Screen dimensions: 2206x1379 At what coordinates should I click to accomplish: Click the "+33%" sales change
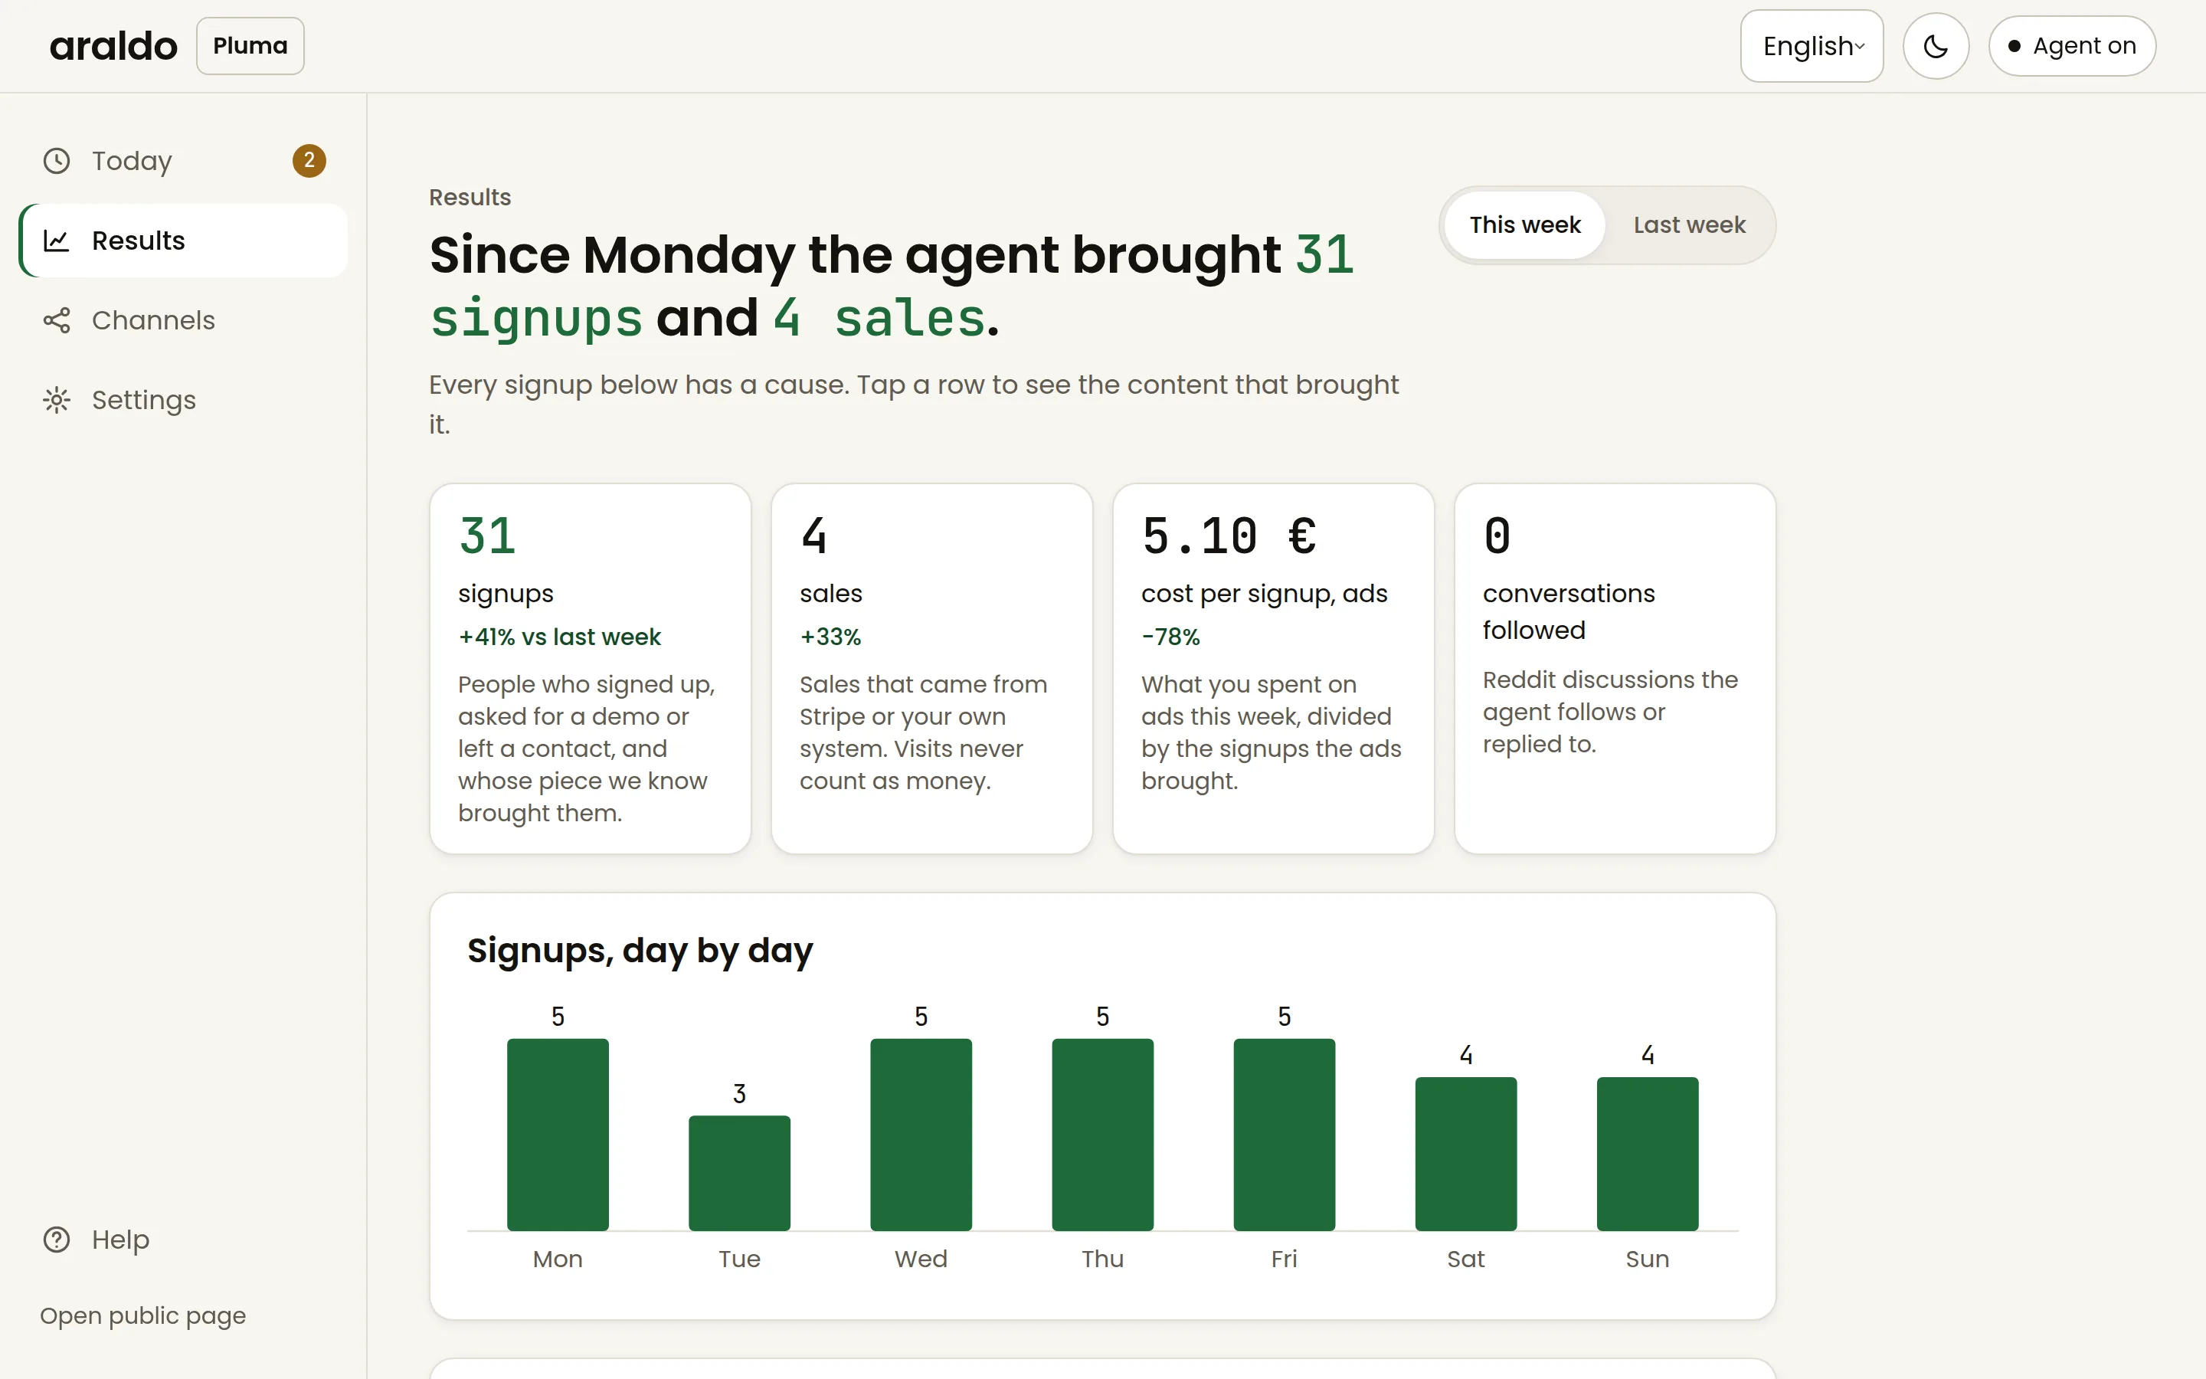tap(830, 637)
